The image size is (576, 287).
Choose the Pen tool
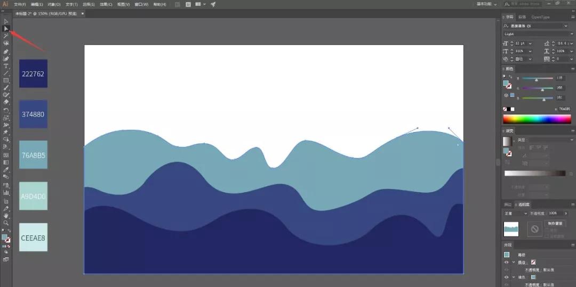click(6, 52)
